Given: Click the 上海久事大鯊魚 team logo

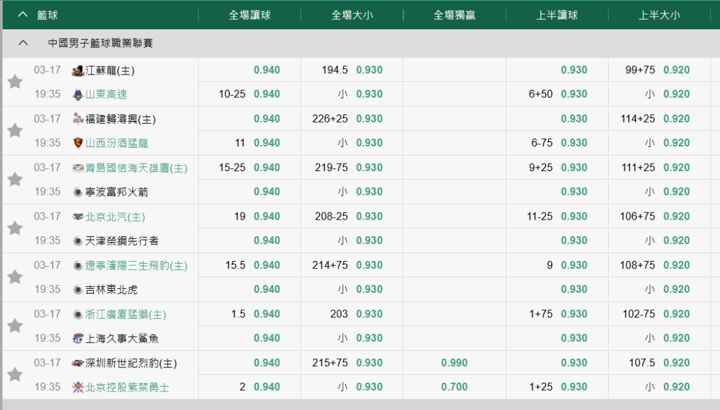Looking at the screenshot, I should (x=78, y=339).
